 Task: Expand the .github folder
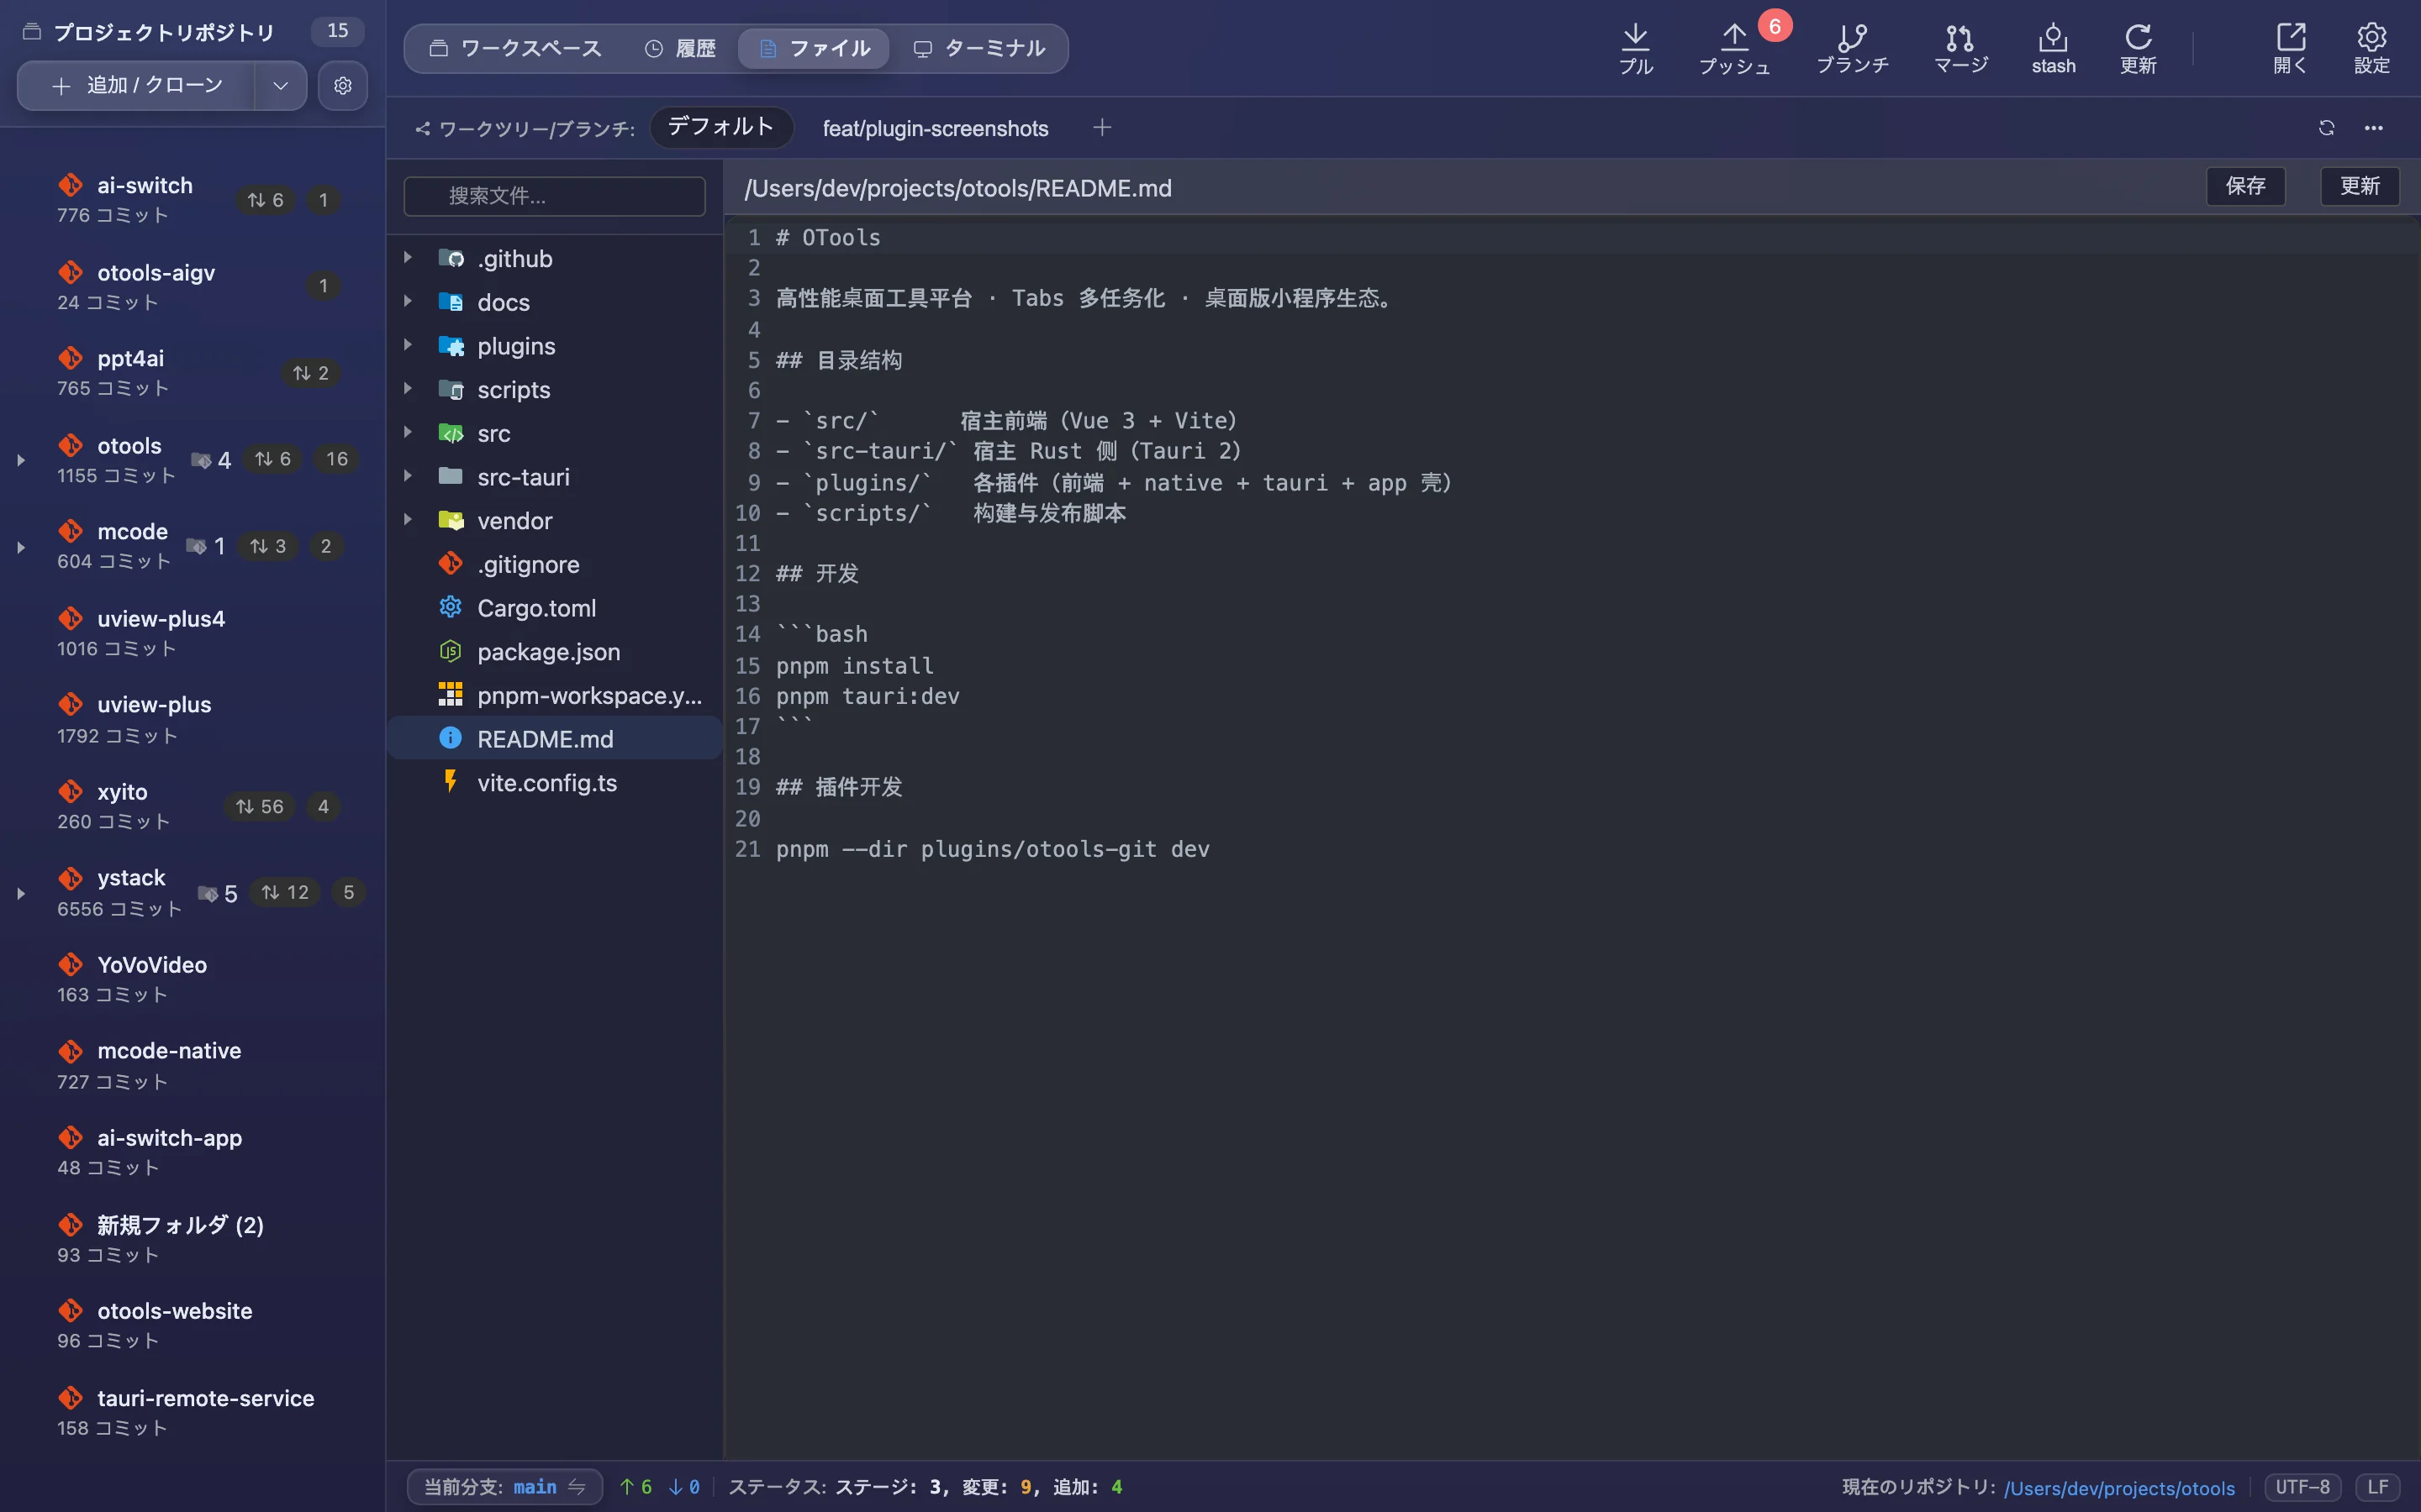[x=407, y=258]
